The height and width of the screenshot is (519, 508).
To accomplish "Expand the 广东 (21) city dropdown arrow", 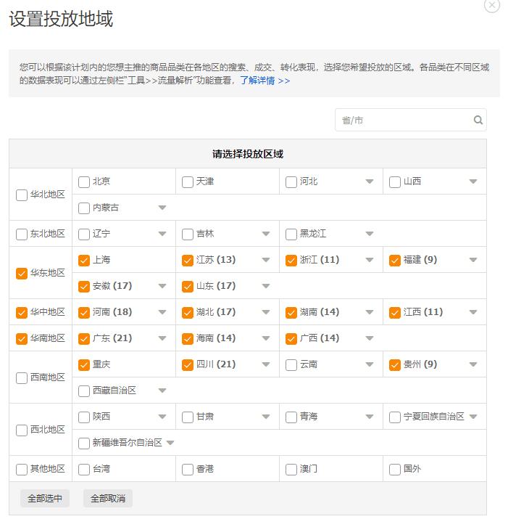I will (162, 338).
